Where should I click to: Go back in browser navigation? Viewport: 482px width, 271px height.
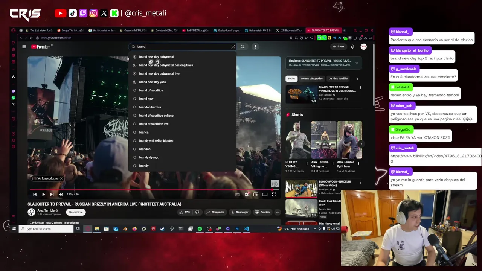pyautogui.click(x=21, y=38)
